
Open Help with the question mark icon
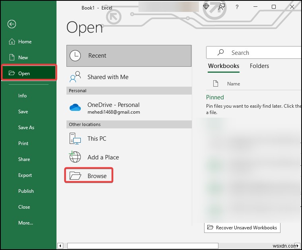tap(237, 7)
